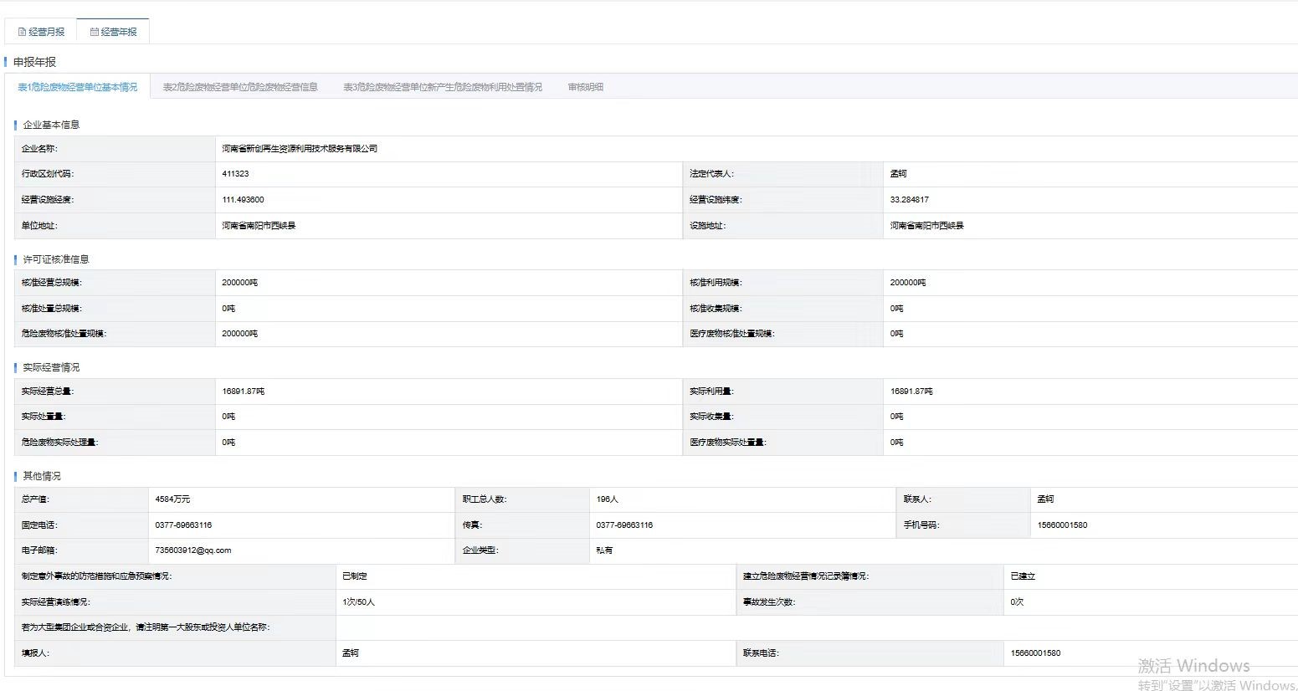Click the 核准经营总规模 value 200000吨
The image size is (1298, 691).
point(240,283)
